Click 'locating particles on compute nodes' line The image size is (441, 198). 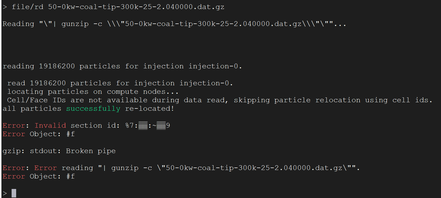pos(93,92)
